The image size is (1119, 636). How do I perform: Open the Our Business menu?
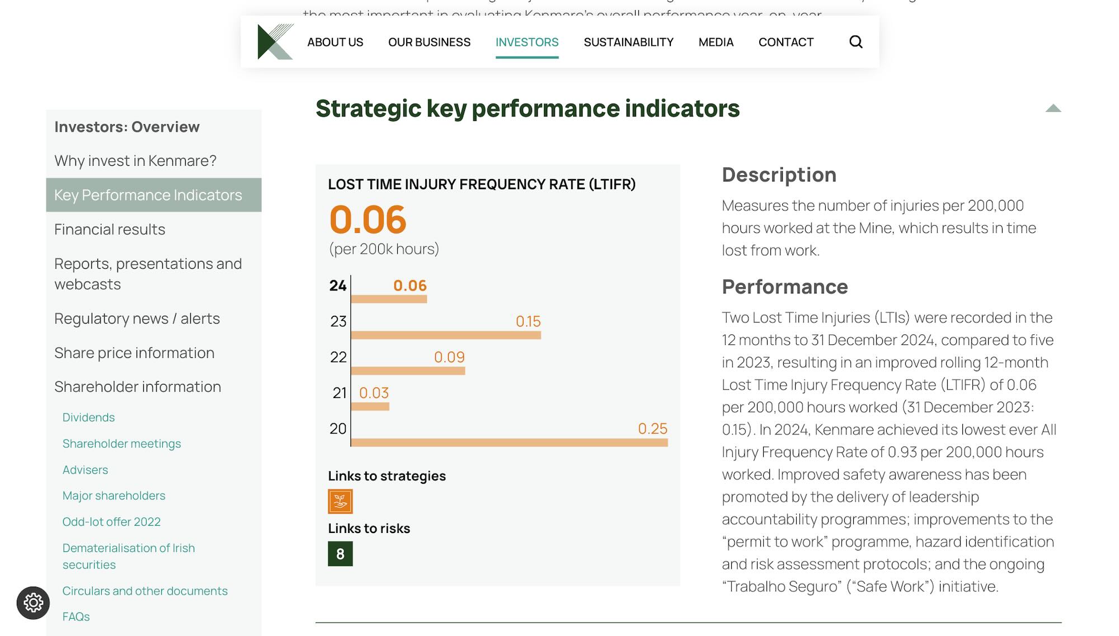[x=429, y=42]
